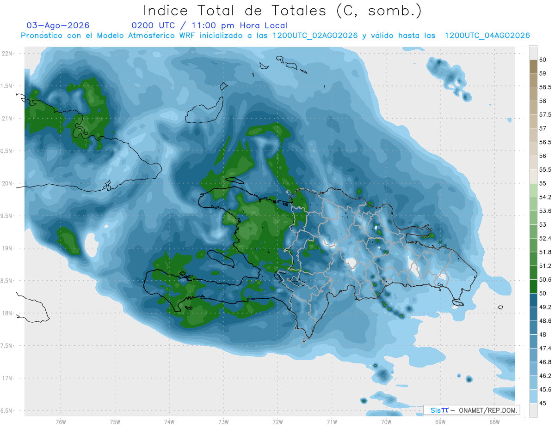Click the initialization stamp '1200UTC_02AGO2026'
The width and height of the screenshot is (555, 428).
click(315, 36)
